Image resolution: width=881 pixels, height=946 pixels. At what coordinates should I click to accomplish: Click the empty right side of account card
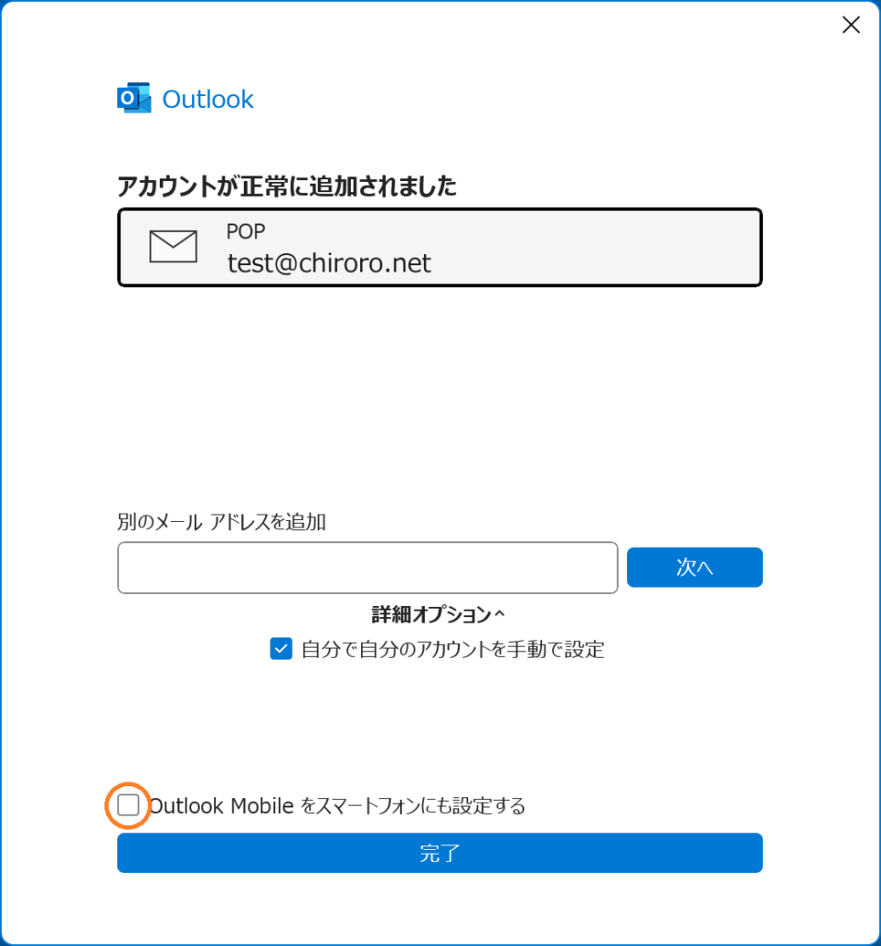(603, 248)
